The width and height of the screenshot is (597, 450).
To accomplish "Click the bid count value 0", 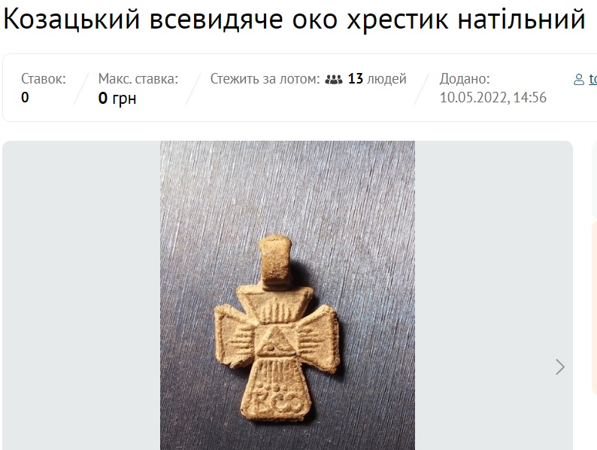I will 25,98.
